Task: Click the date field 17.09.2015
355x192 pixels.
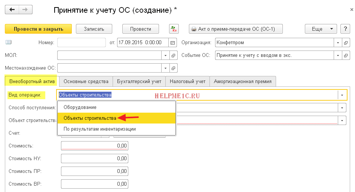Action: [x=143, y=43]
